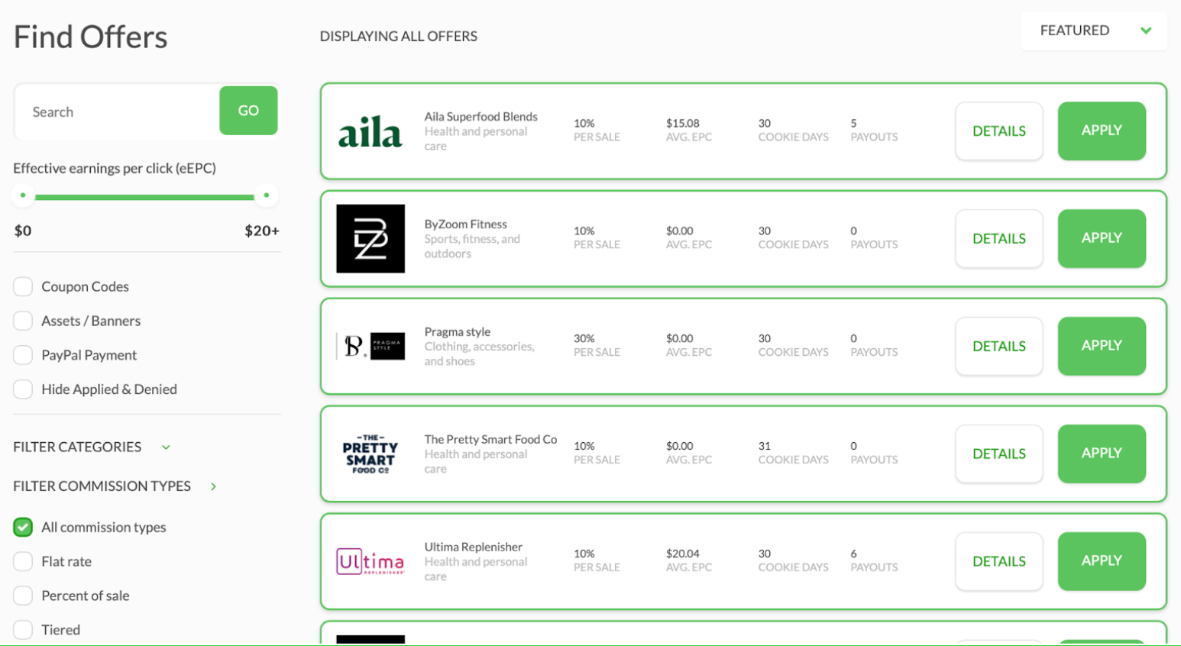1181x646 pixels.
Task: Toggle Hide Applied & Denied checkbox
Action: pyautogui.click(x=23, y=389)
